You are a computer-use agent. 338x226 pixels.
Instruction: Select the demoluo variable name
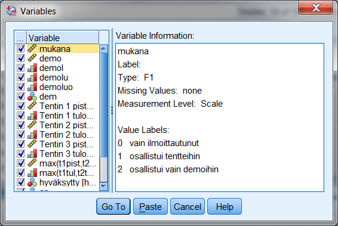point(56,87)
